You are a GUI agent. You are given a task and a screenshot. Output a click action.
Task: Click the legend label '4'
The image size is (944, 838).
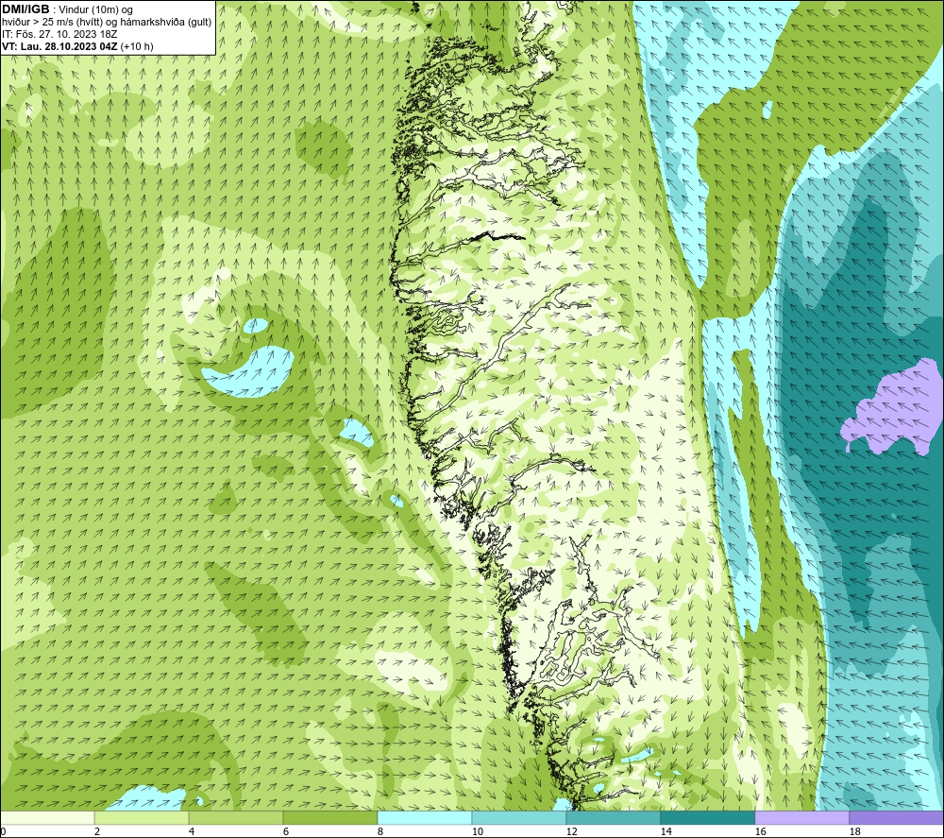[x=192, y=832]
